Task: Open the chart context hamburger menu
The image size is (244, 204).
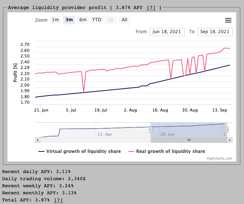Action: click(x=228, y=20)
